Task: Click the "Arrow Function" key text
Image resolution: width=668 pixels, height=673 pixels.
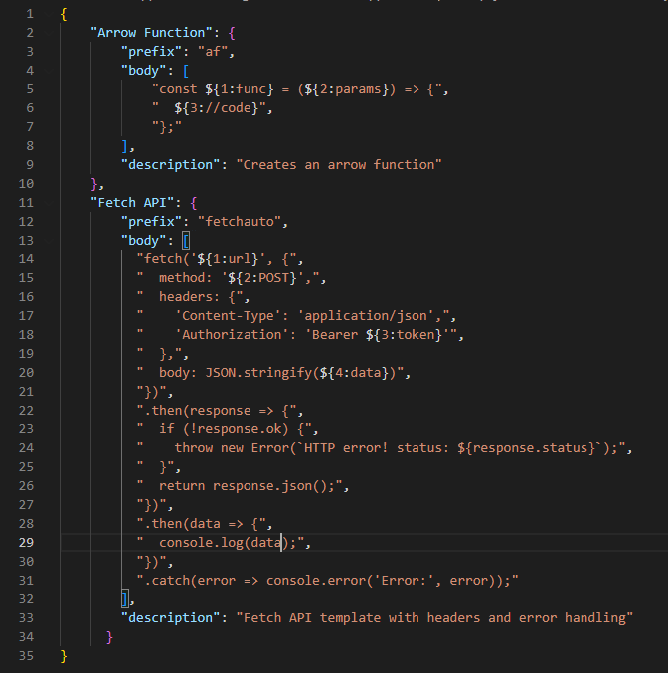Action: 151,33
